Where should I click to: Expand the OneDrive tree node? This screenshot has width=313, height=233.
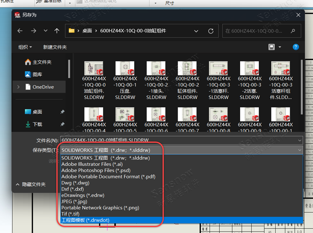[x=18, y=87]
